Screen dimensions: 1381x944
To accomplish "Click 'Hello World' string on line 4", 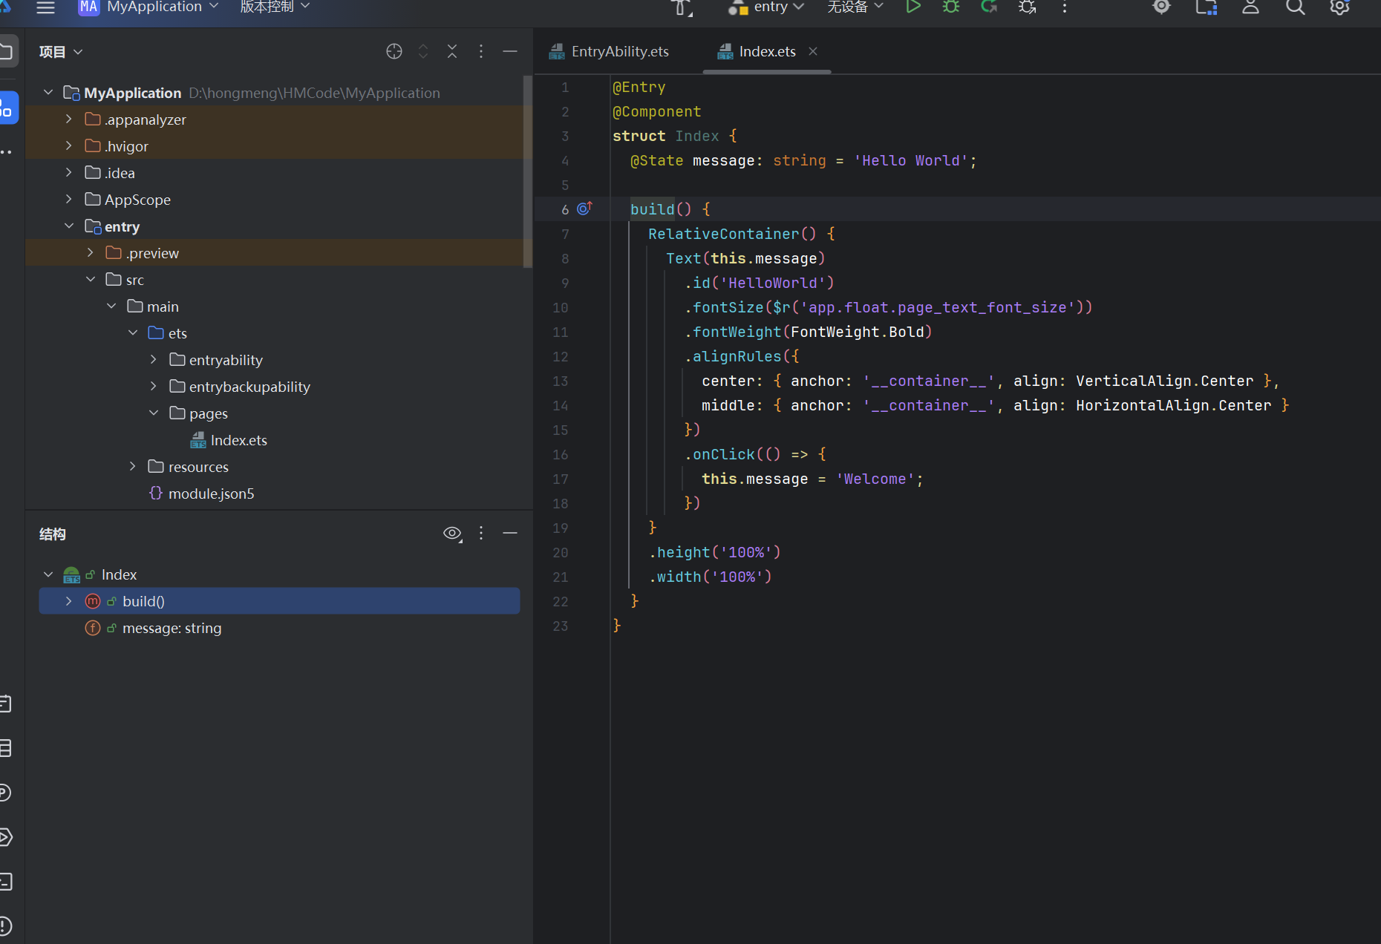I will click(910, 160).
